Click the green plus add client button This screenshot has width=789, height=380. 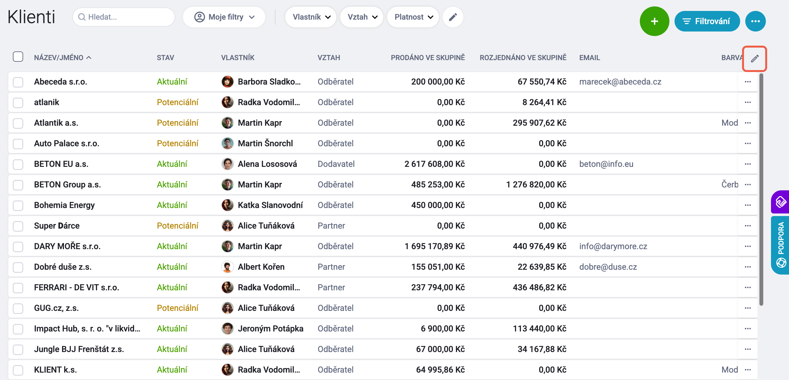pos(654,21)
